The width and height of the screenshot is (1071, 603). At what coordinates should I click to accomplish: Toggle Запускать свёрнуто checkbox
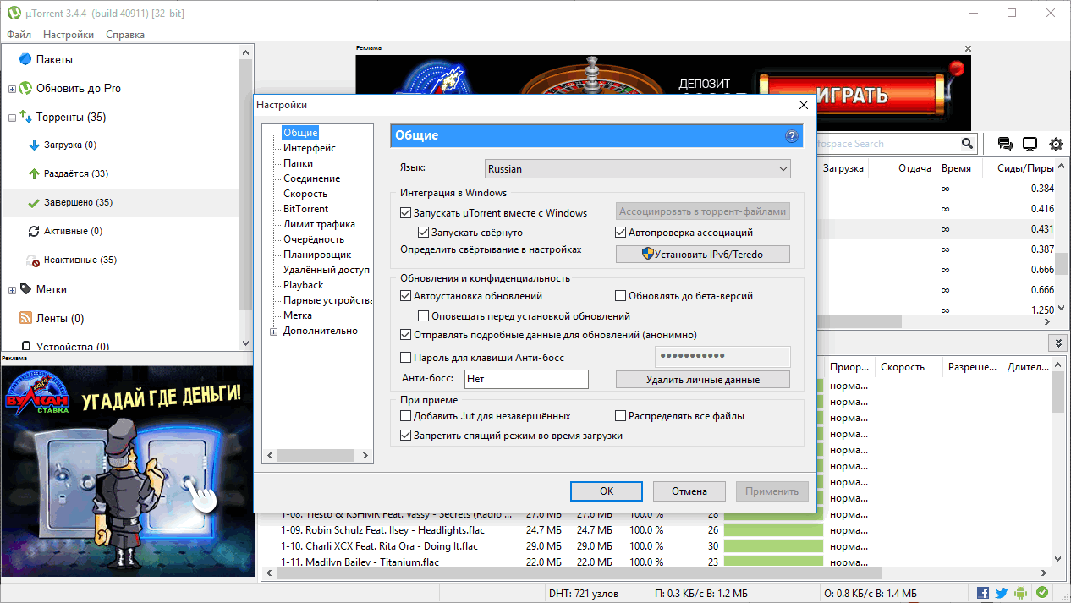tap(424, 232)
